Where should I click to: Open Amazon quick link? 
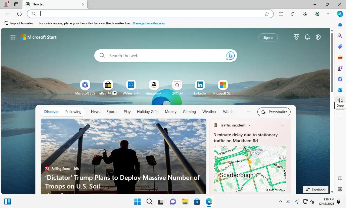[154, 88]
